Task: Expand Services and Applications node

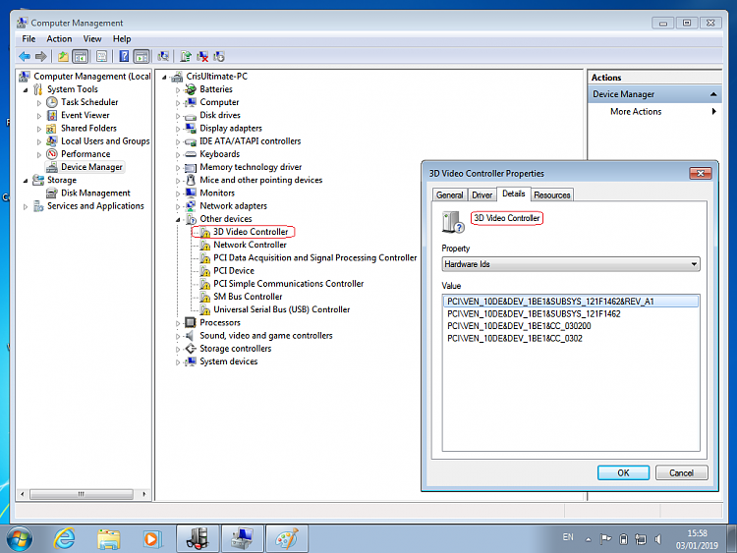Action: (x=26, y=206)
